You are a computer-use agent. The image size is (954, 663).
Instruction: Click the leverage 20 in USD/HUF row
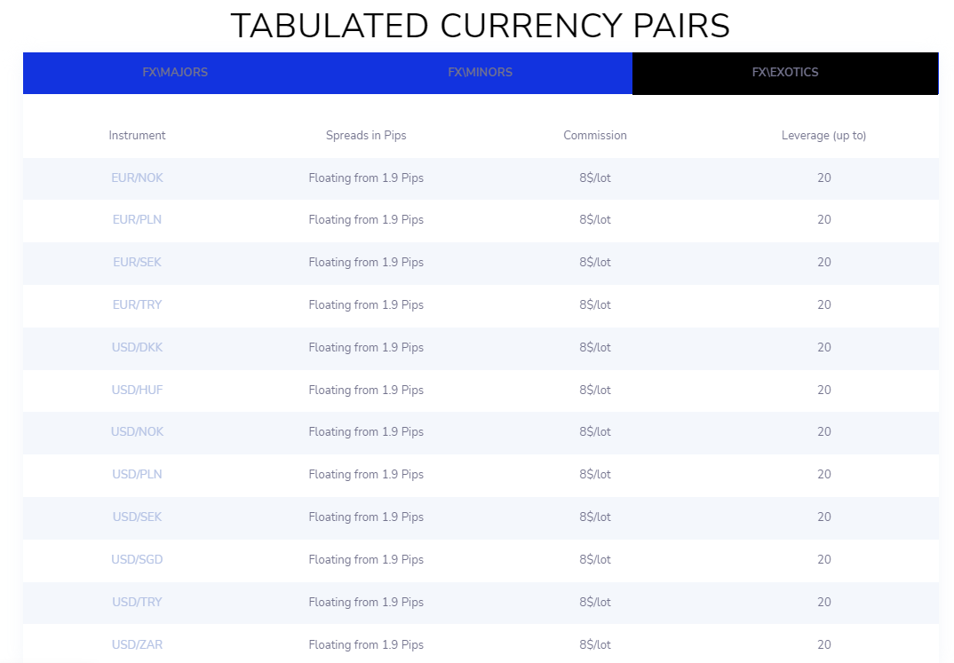pyautogui.click(x=823, y=391)
